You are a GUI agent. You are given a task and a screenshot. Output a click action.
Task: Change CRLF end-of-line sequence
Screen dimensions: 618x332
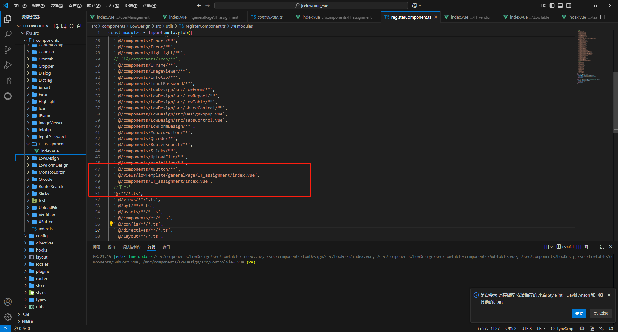click(541, 328)
